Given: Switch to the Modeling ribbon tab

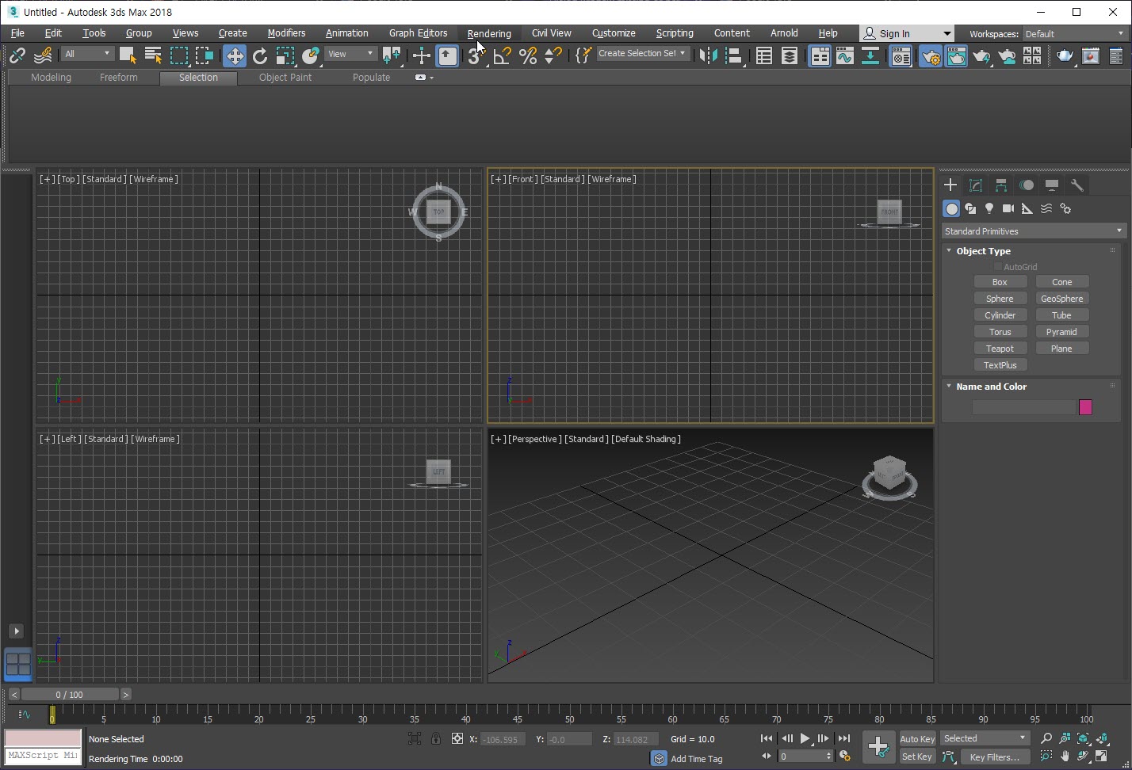Looking at the screenshot, I should pos(51,78).
